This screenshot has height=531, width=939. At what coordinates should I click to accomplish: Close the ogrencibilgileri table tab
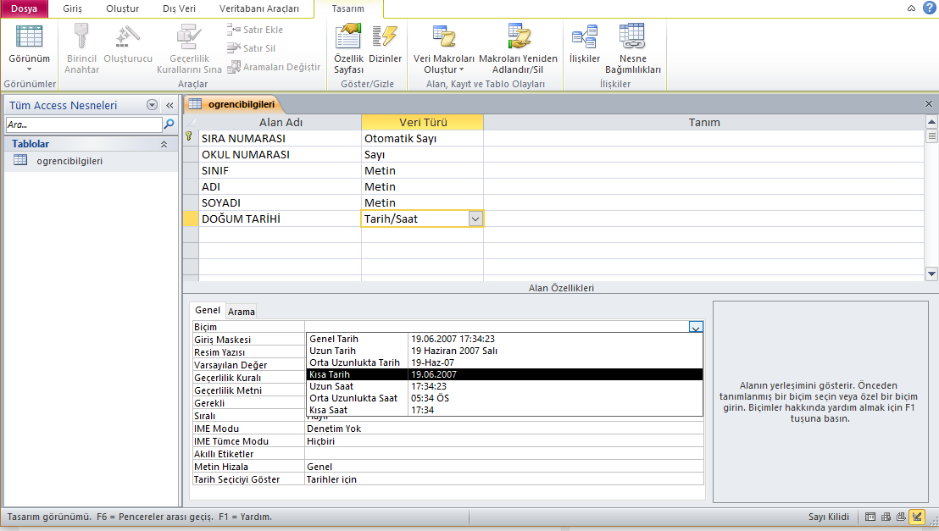[929, 104]
